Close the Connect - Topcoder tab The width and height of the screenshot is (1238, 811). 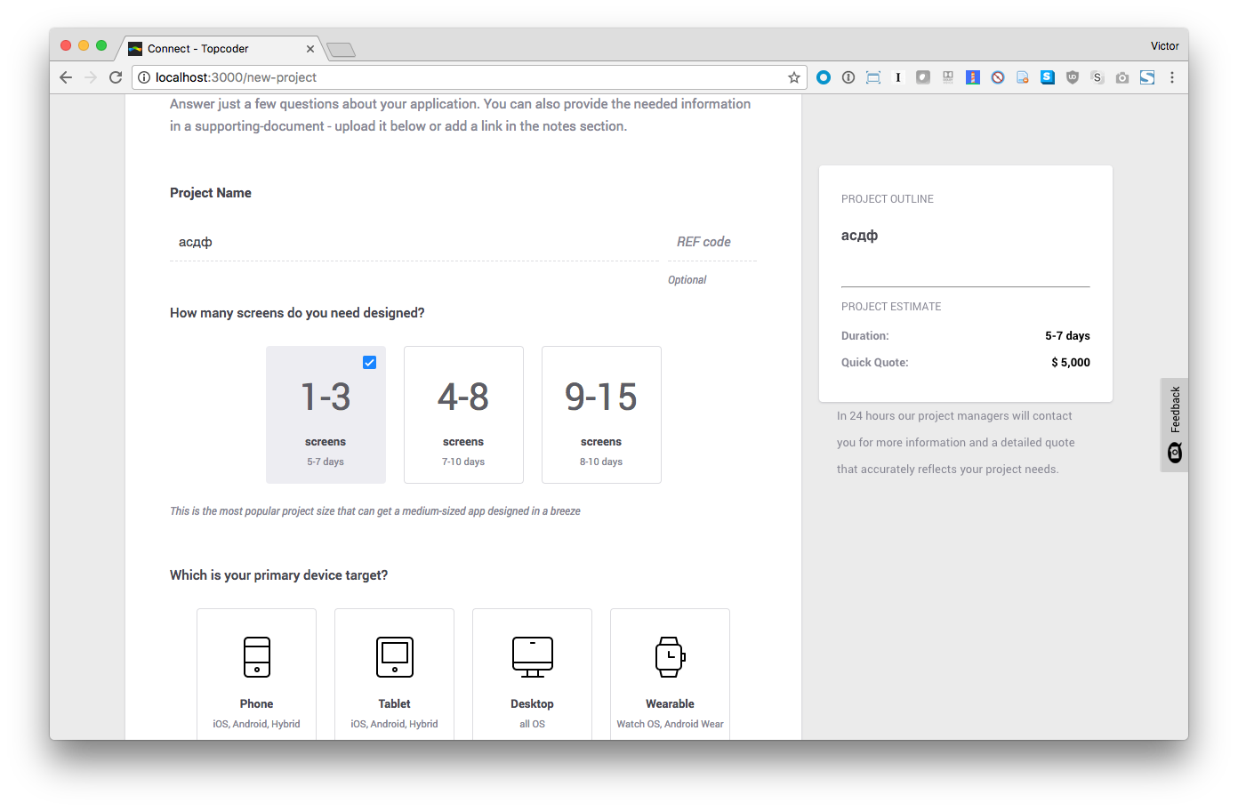click(310, 49)
